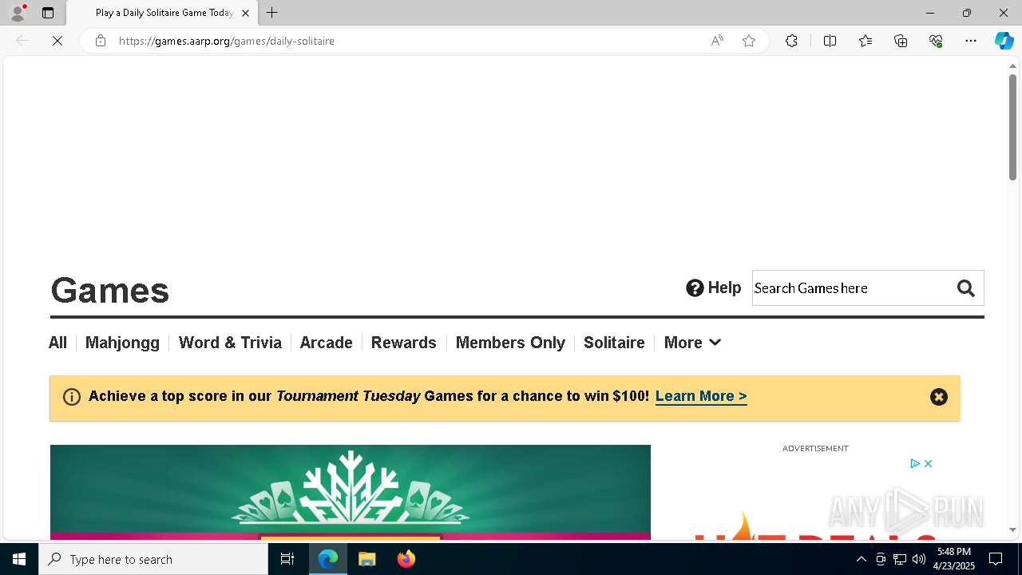Launch Firefox from the taskbar
Viewport: 1022px width, 575px height.
coord(406,559)
